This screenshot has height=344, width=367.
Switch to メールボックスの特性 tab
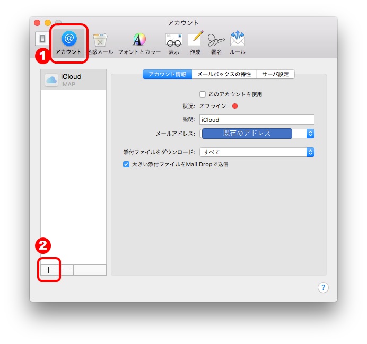point(224,74)
